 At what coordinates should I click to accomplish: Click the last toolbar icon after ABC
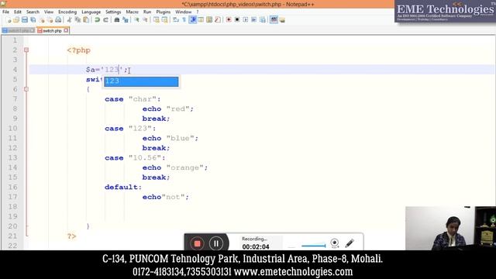pyautogui.click(x=282, y=20)
